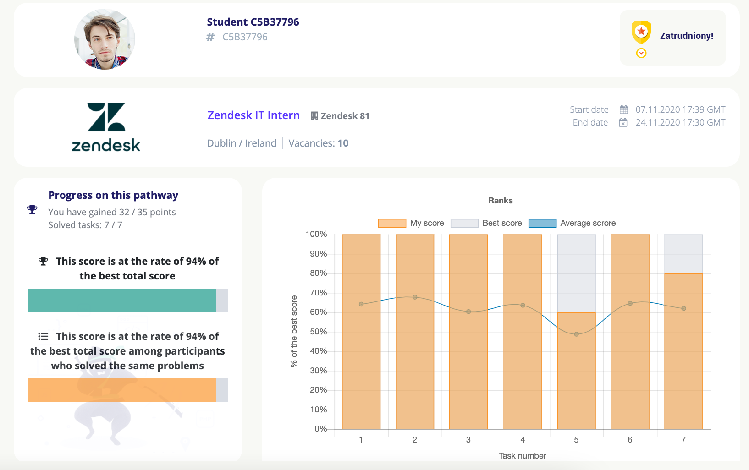Click the blue Average scrore legend swatch
749x470 pixels.
pyautogui.click(x=542, y=223)
